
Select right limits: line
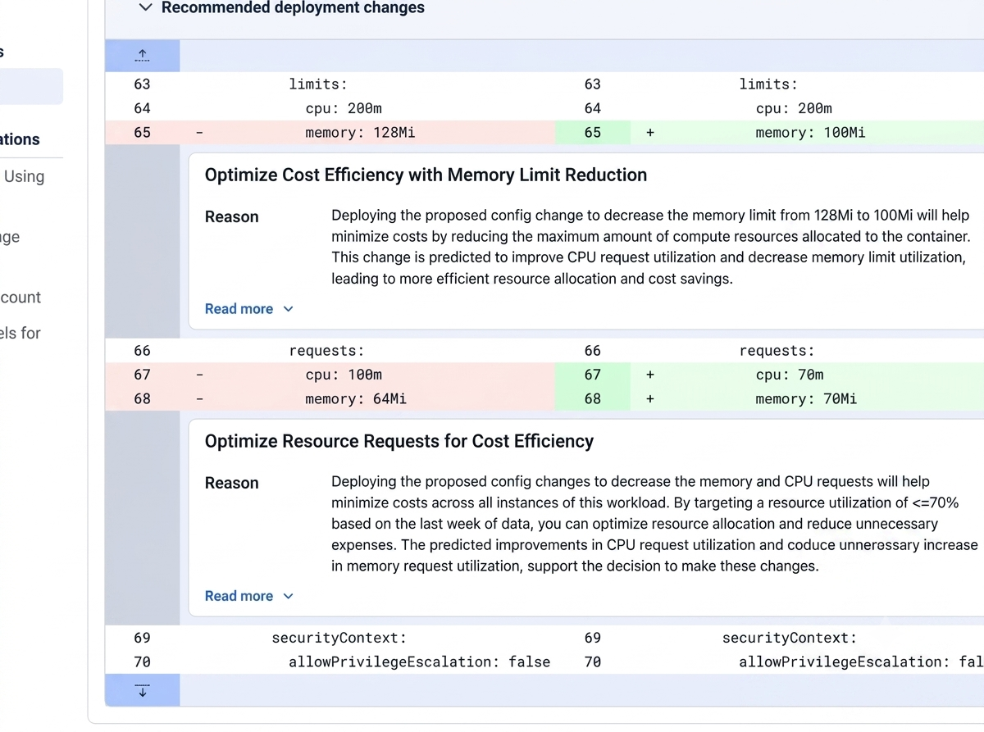click(x=768, y=84)
